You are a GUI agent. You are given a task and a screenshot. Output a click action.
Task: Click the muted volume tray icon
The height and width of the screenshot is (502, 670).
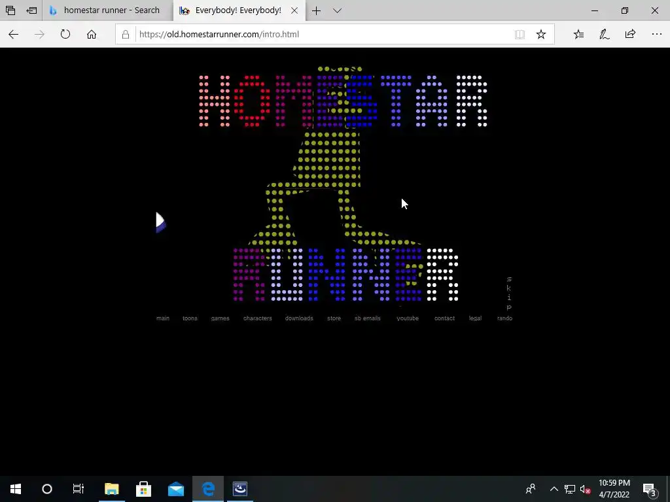pyautogui.click(x=586, y=489)
